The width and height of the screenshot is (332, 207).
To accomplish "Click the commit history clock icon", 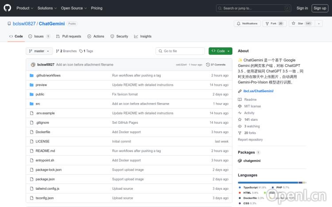I will (x=208, y=65).
